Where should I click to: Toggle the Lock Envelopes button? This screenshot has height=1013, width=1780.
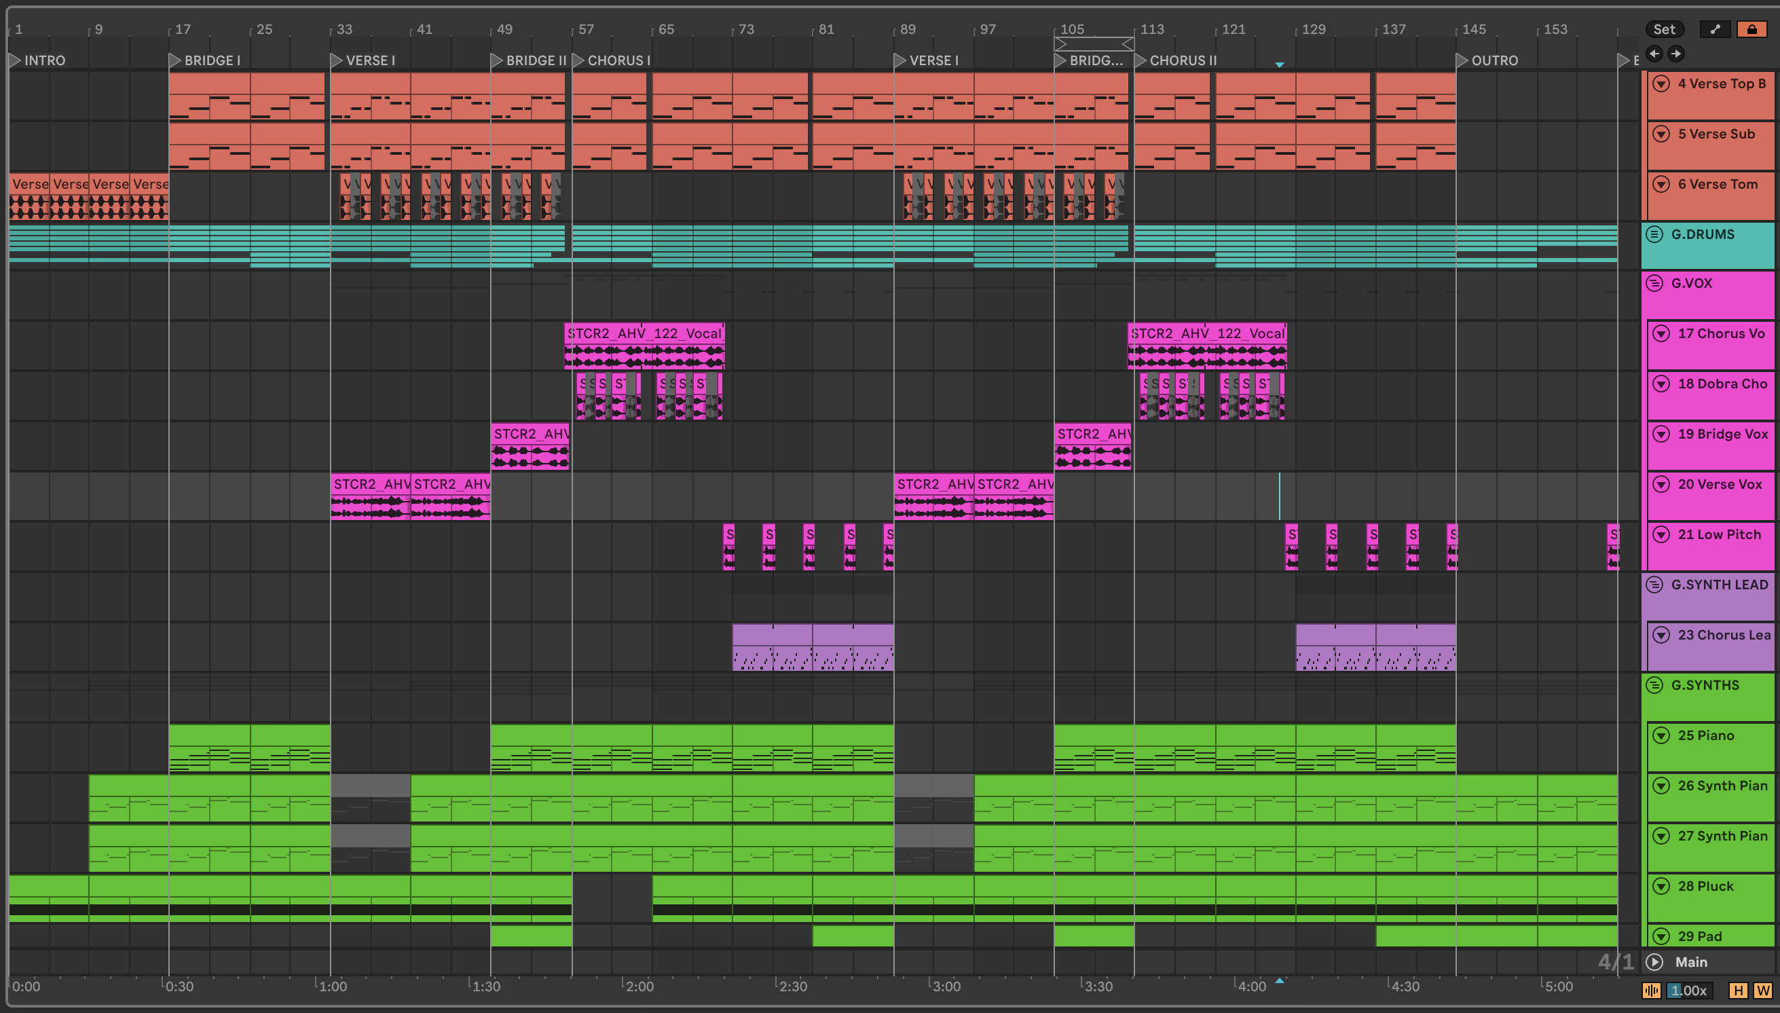click(1751, 29)
